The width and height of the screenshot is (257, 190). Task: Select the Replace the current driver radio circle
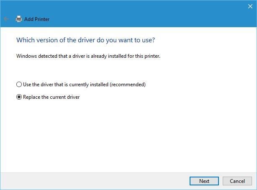(19, 97)
